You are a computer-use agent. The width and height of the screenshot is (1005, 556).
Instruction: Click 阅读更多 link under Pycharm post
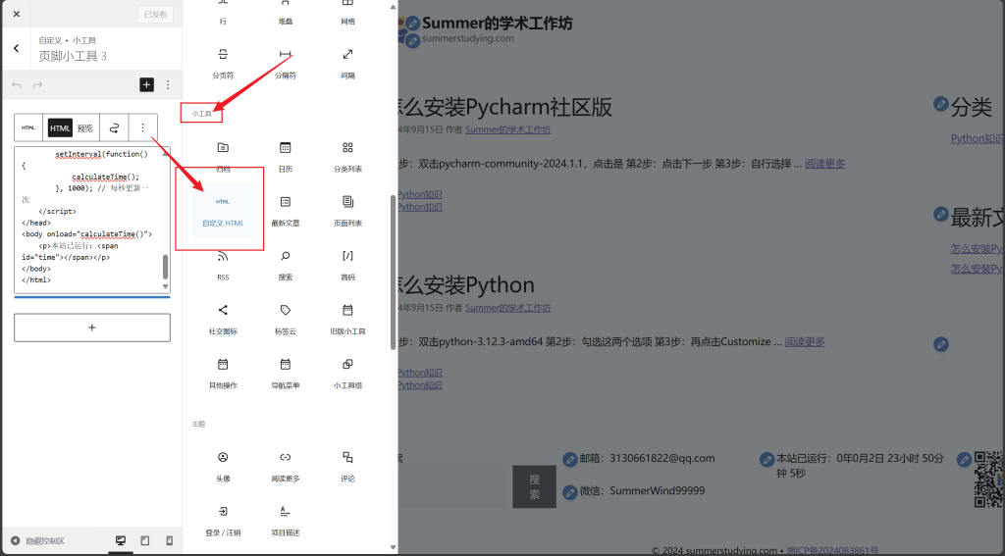(x=824, y=164)
